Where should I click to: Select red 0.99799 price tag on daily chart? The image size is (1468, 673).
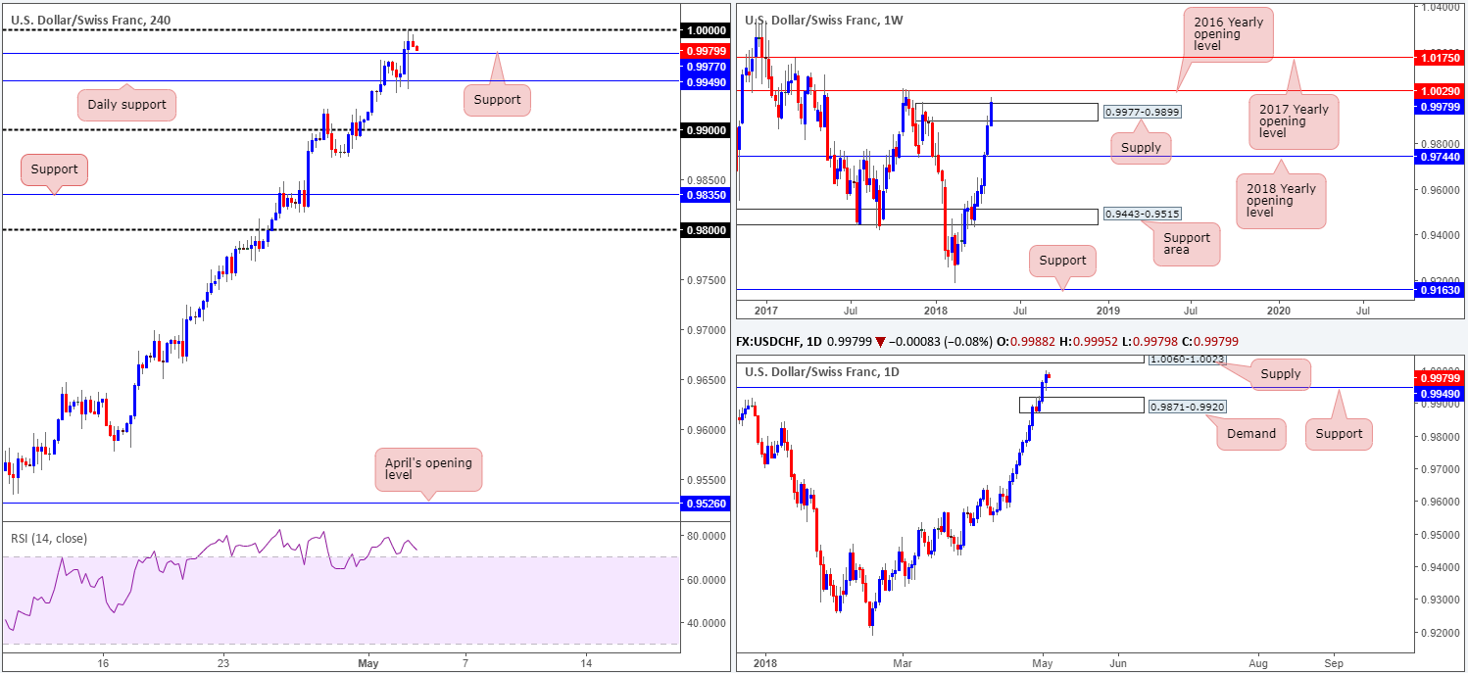pos(1438,378)
